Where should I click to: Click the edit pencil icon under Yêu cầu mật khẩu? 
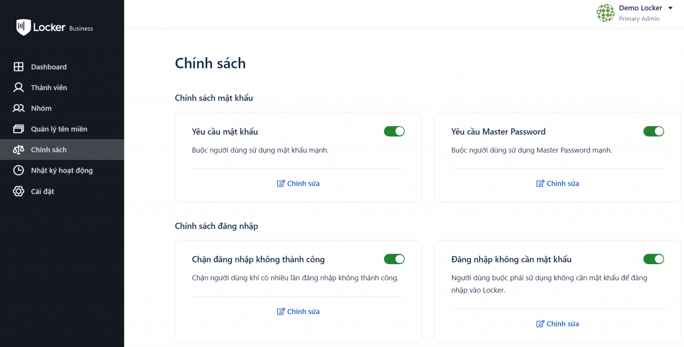pyautogui.click(x=281, y=183)
